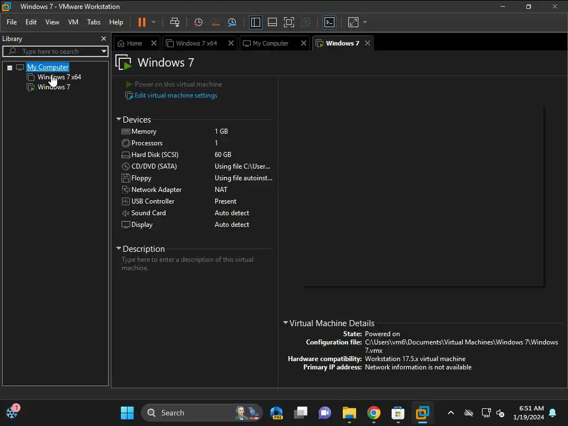The image size is (568, 426).
Task: Open the Windows Start menu
Action: tap(127, 413)
